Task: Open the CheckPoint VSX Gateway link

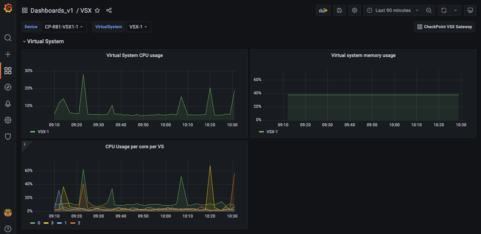Action: pos(445,27)
